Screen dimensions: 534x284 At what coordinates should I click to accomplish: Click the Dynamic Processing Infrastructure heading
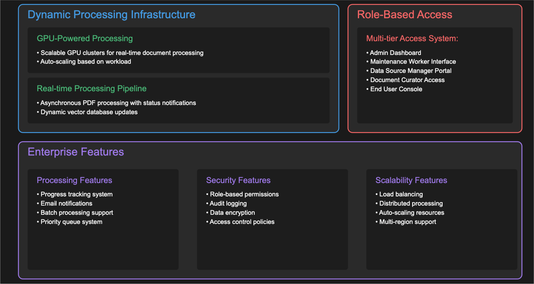pyautogui.click(x=111, y=15)
